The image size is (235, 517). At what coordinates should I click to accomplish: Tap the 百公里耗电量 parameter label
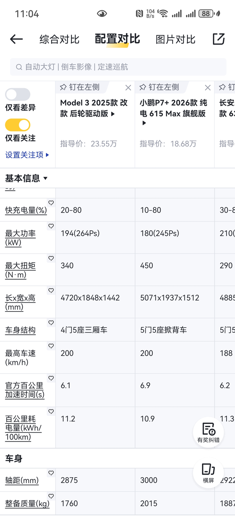pyautogui.click(x=23, y=428)
